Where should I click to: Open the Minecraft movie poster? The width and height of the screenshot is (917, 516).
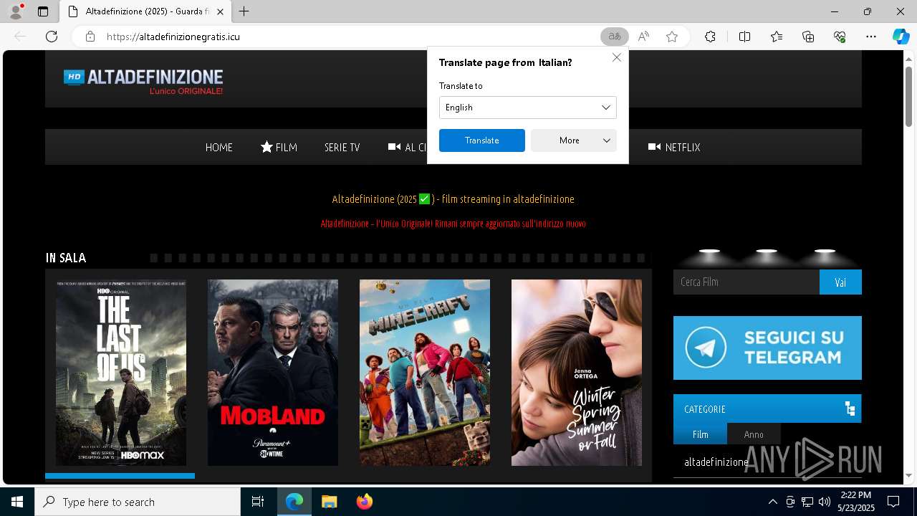pos(425,373)
